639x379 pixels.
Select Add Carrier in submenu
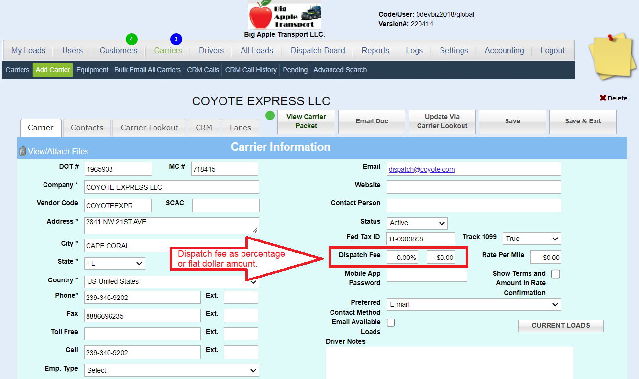pos(53,70)
